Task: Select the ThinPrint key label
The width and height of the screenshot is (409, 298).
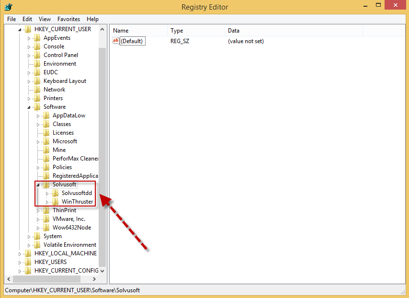Action: [65, 210]
